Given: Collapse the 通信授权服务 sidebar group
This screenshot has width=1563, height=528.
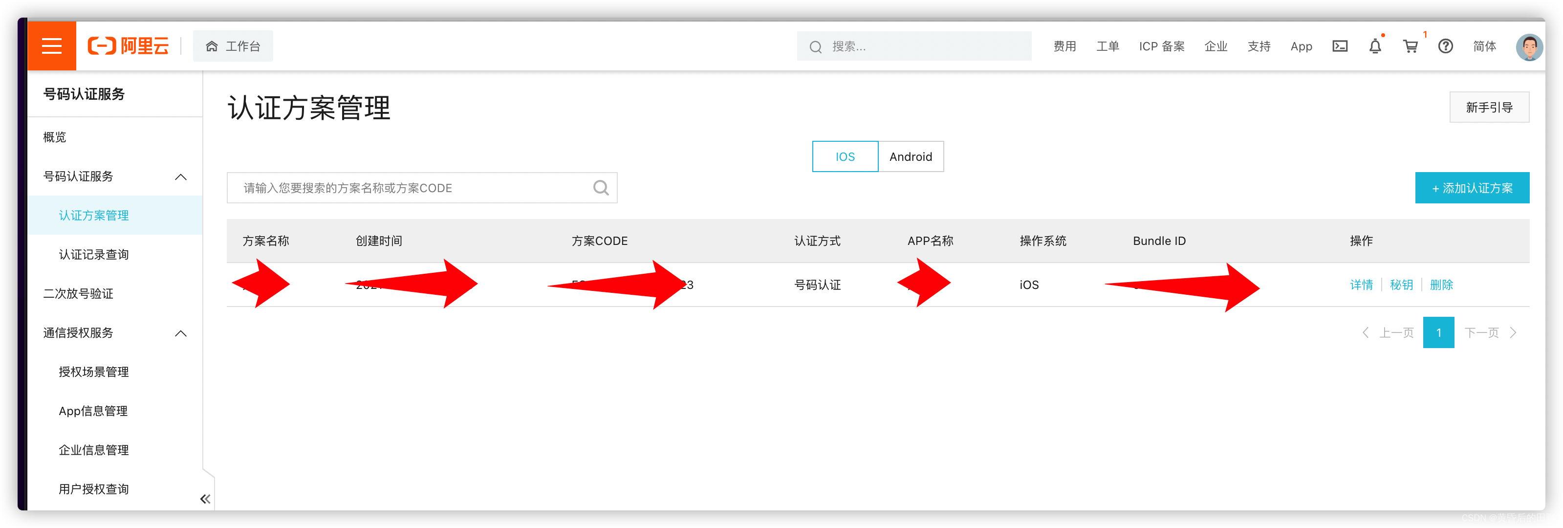Looking at the screenshot, I should click(115, 332).
